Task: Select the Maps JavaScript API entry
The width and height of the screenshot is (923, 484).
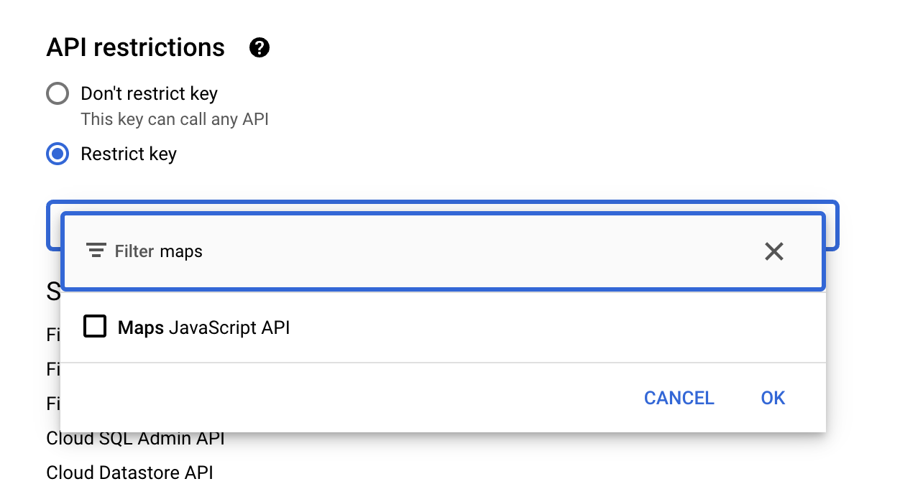Action: [203, 327]
